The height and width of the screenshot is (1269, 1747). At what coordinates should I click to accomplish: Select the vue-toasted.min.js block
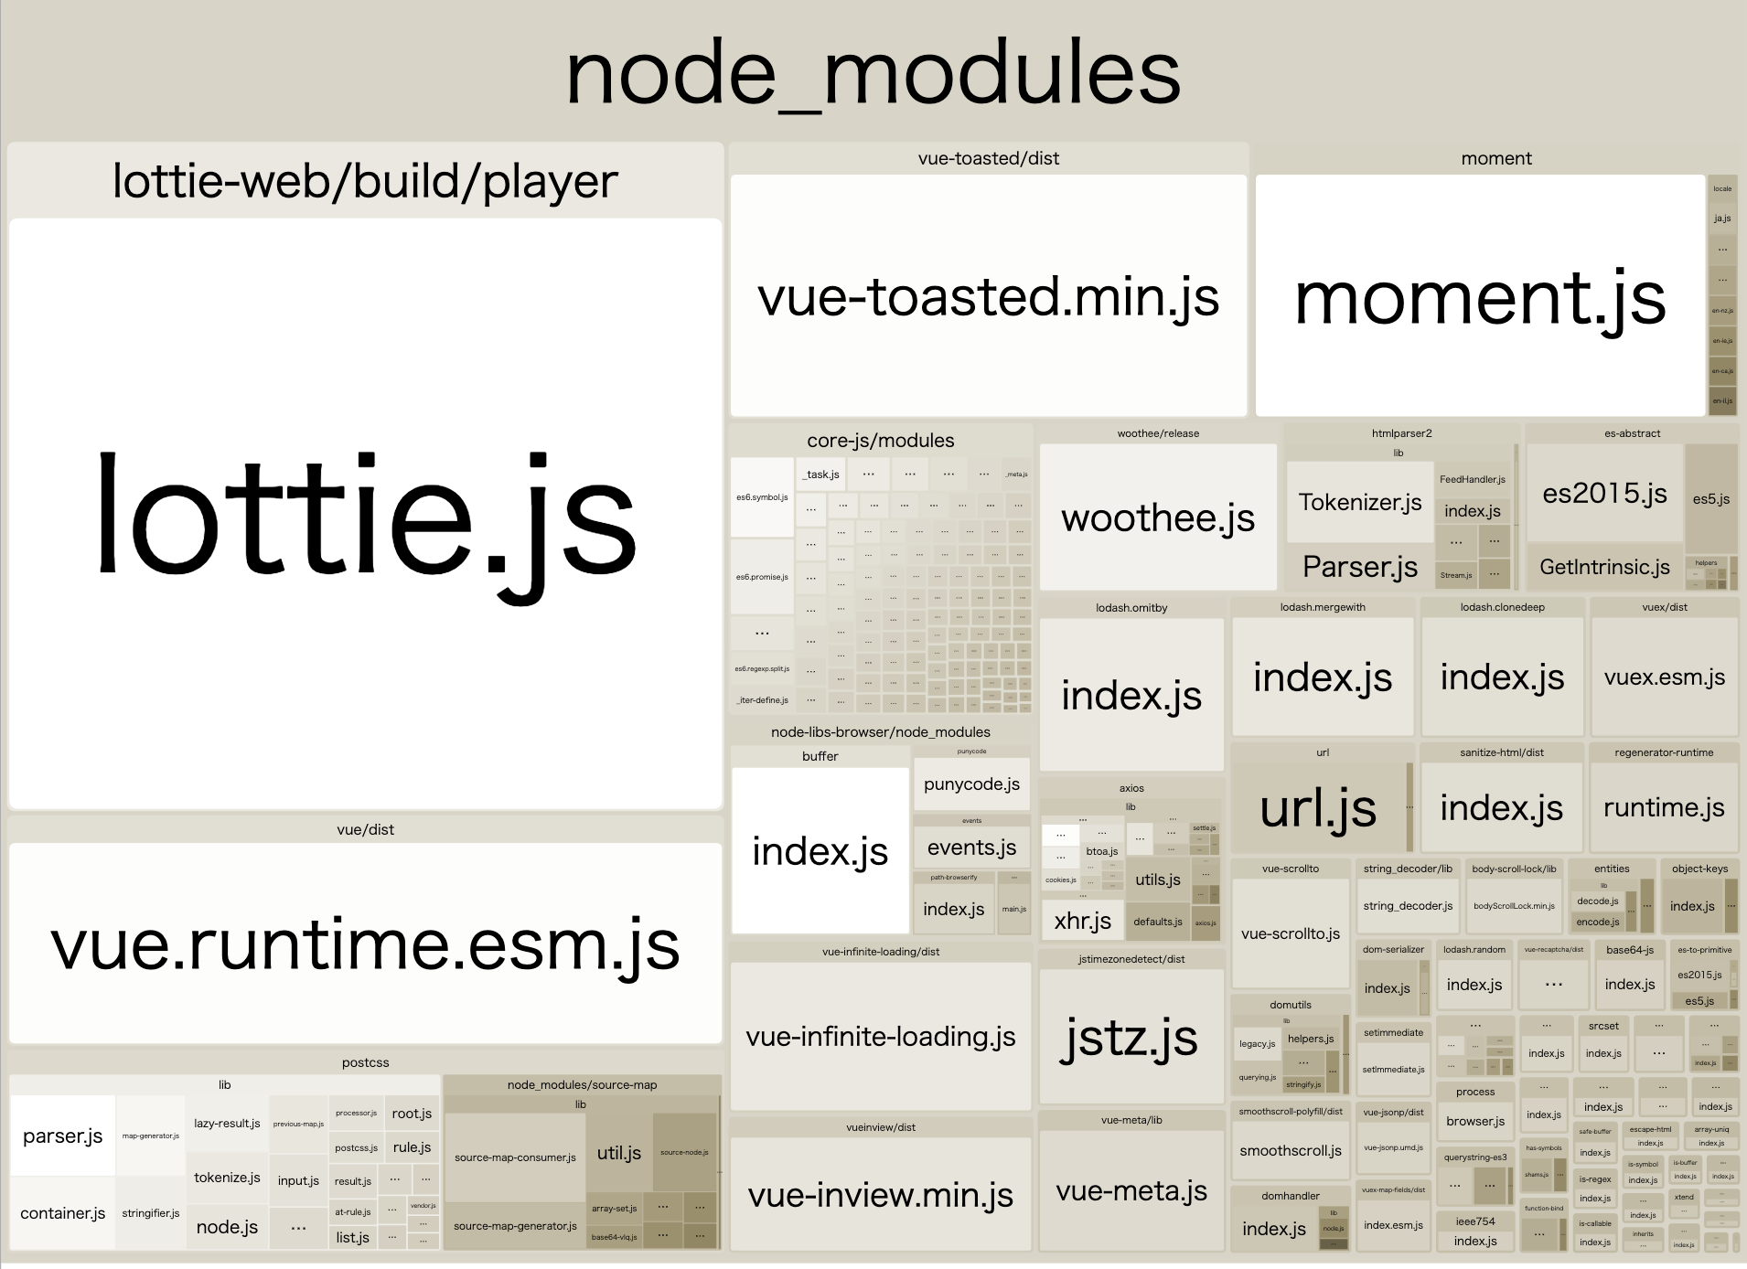(x=989, y=296)
